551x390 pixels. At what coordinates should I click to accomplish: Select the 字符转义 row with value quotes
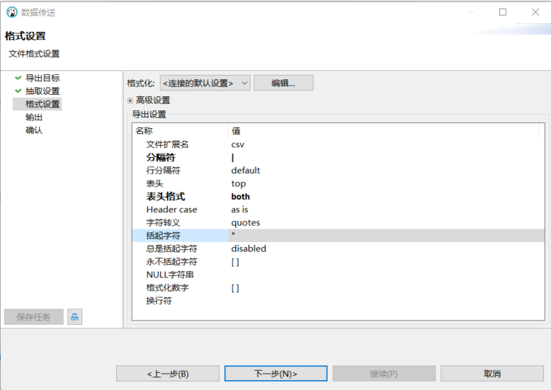(163, 222)
